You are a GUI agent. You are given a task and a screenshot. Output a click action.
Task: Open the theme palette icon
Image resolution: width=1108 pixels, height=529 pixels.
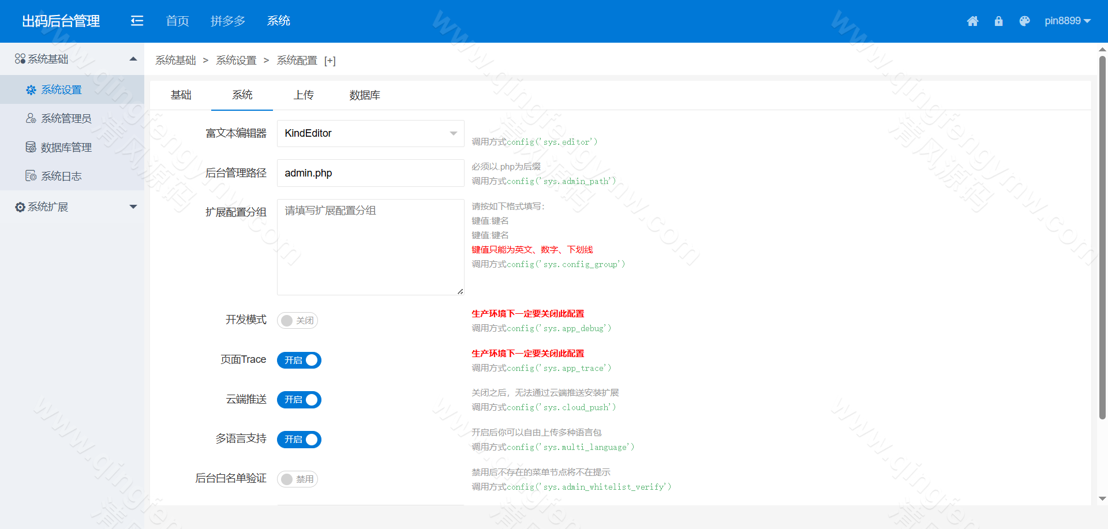click(x=1025, y=21)
